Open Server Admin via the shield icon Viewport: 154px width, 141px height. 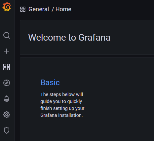click(x=7, y=130)
